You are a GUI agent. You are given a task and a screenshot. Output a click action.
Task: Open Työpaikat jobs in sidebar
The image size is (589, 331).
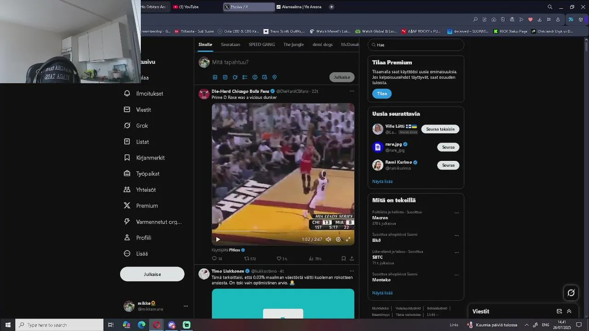tap(142, 174)
